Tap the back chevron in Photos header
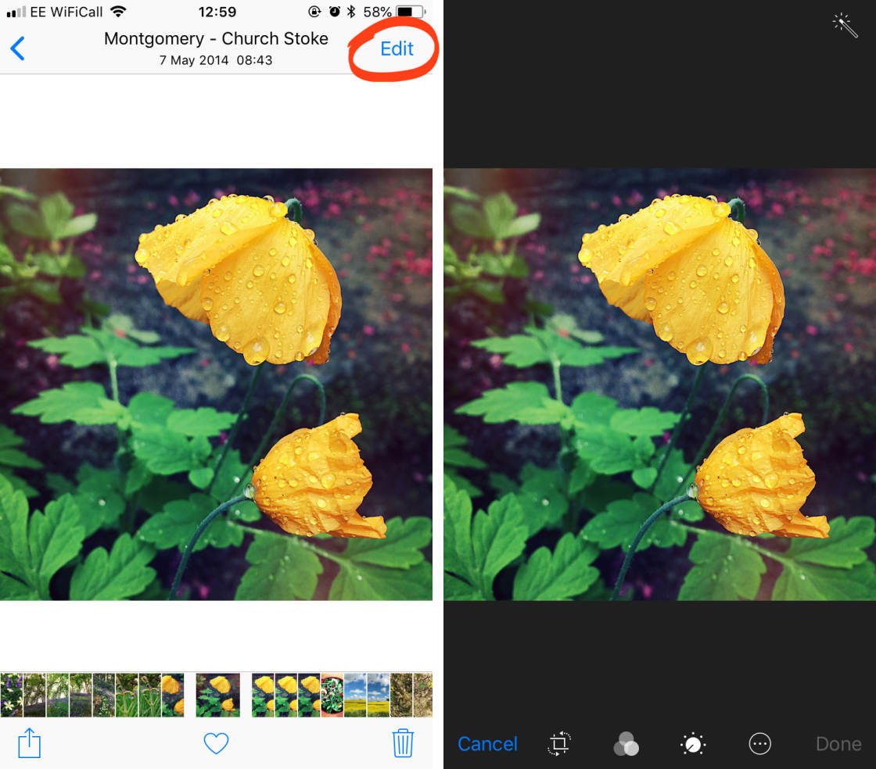Image resolution: width=876 pixels, height=769 pixels. pos(18,48)
